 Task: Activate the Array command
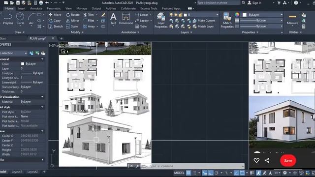(89, 26)
